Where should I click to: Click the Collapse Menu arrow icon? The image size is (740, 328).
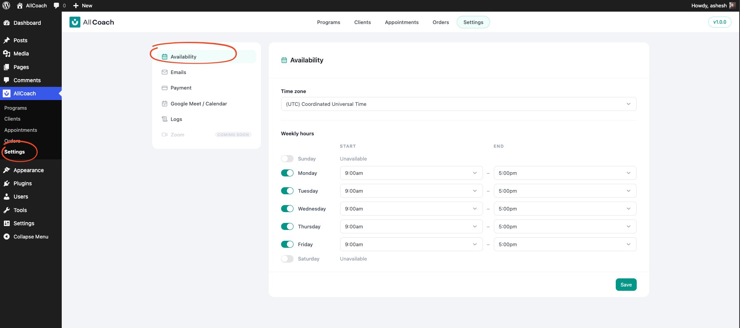pyautogui.click(x=7, y=237)
